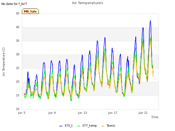Click the 40 y-axis tick label
Screen dimensions: 175x131
coord(17,27)
